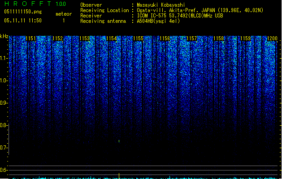
Task: Click the date stamp 05.11.11 11:50
Action: 23,21
